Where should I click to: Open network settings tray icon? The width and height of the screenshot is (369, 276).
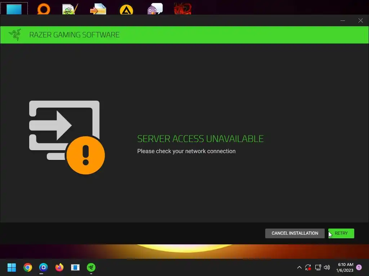318,267
